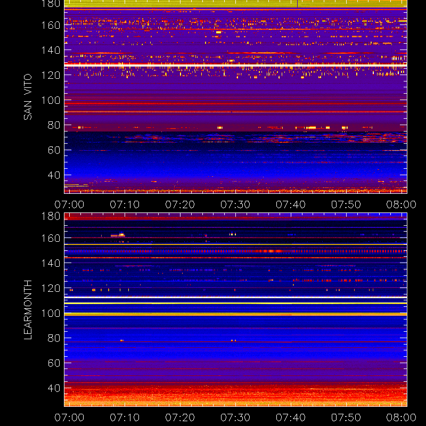This screenshot has height=426, width=426.
Task: Click inside the Learmonth spectrogram plot
Action: click(x=235, y=310)
